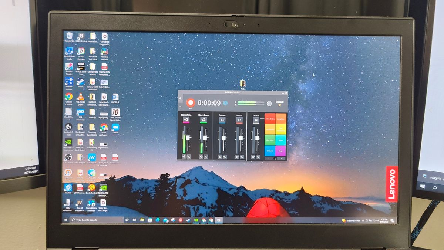The width and height of the screenshot is (444, 250).
Task: Trigger the cyan Scary sound pad
Action: (280, 140)
